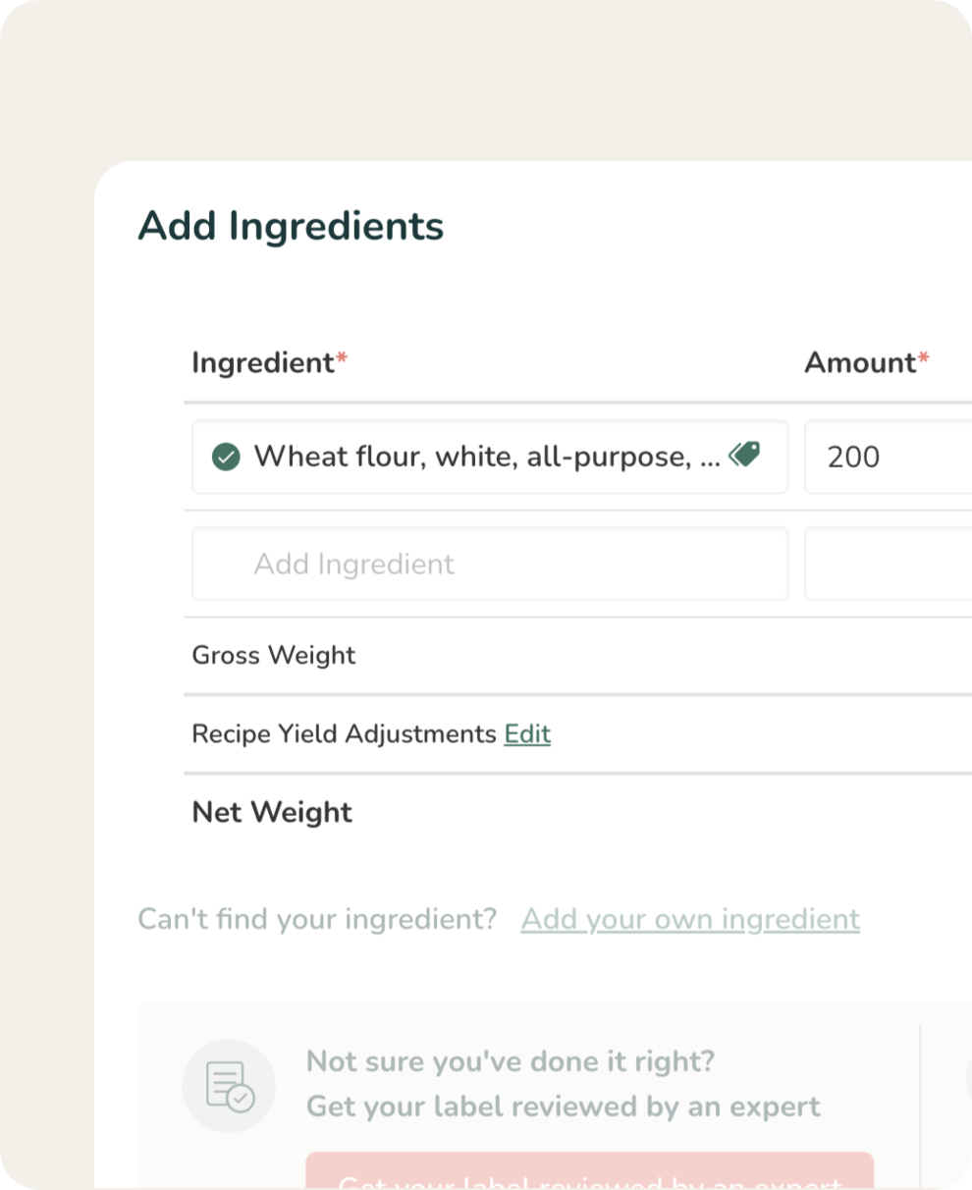972x1190 pixels.
Task: Open the Edit link for Recipe Yield Adjustments
Action: click(527, 734)
